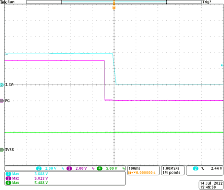
Task: Select the channel 2 ground marker labeled 3.3V
Action: point(2,85)
